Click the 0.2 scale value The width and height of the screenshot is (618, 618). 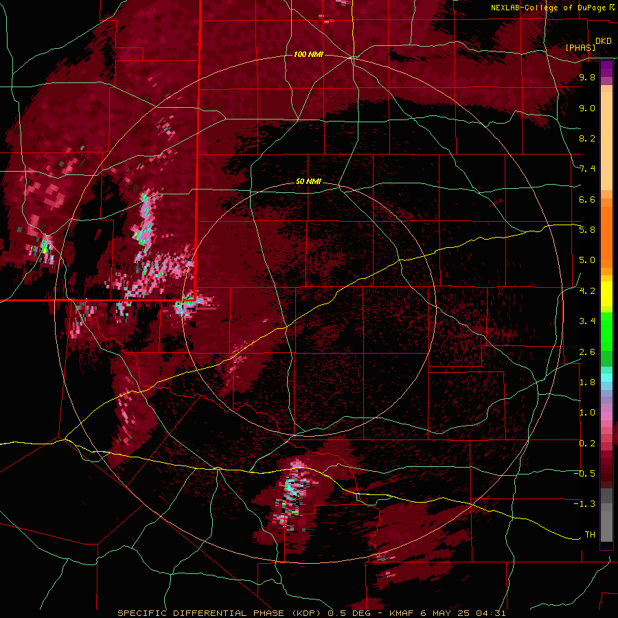pyautogui.click(x=587, y=444)
